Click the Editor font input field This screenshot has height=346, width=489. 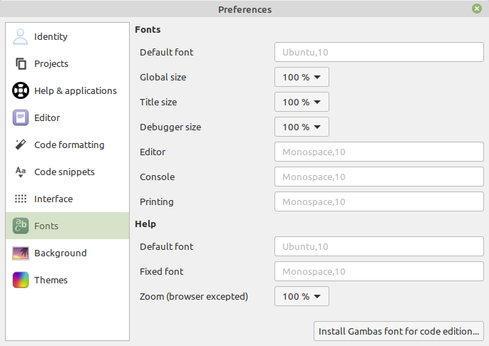(x=379, y=152)
